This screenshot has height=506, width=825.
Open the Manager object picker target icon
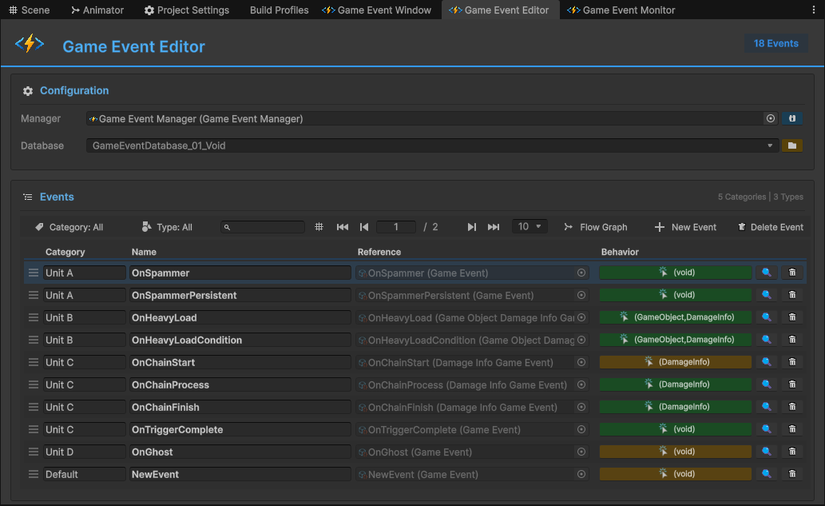770,118
